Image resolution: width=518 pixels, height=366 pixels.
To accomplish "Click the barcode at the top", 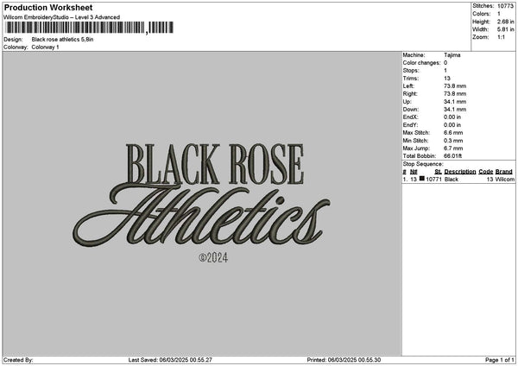I will tap(89, 28).
